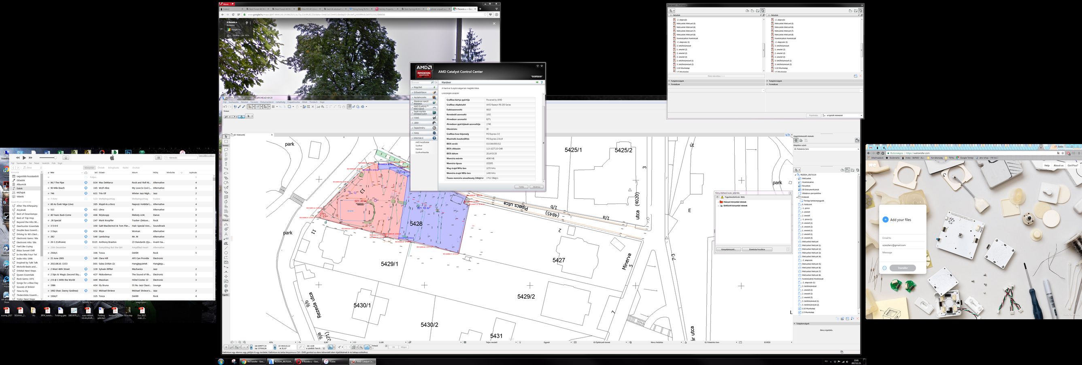Expand Videó section in AMD Catalyst
This screenshot has width=1082, height=365.
pos(424,118)
